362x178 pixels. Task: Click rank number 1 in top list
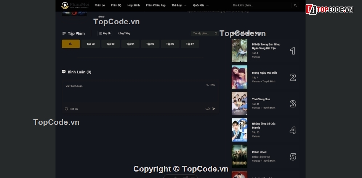tap(293, 51)
